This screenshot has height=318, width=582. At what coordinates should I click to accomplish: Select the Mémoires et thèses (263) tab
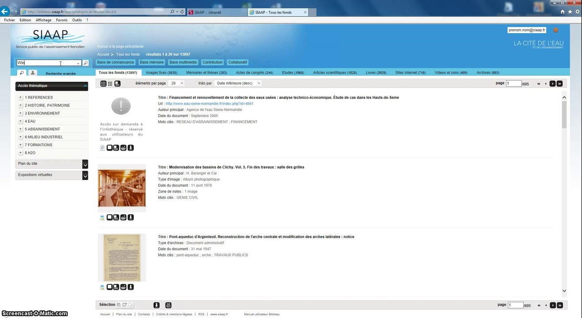click(206, 72)
